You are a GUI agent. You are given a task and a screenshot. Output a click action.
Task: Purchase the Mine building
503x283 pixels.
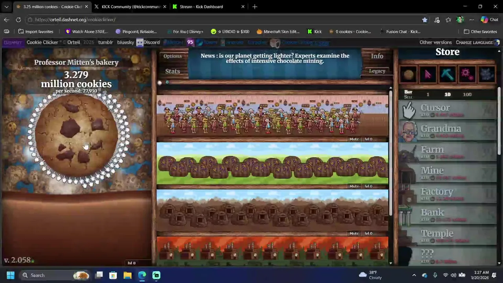click(x=448, y=173)
